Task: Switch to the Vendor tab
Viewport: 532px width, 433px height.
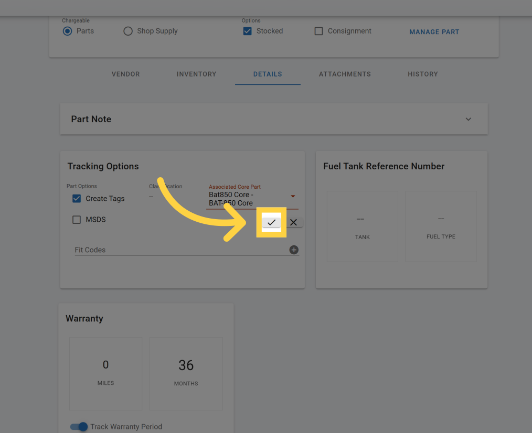Action: coord(125,74)
